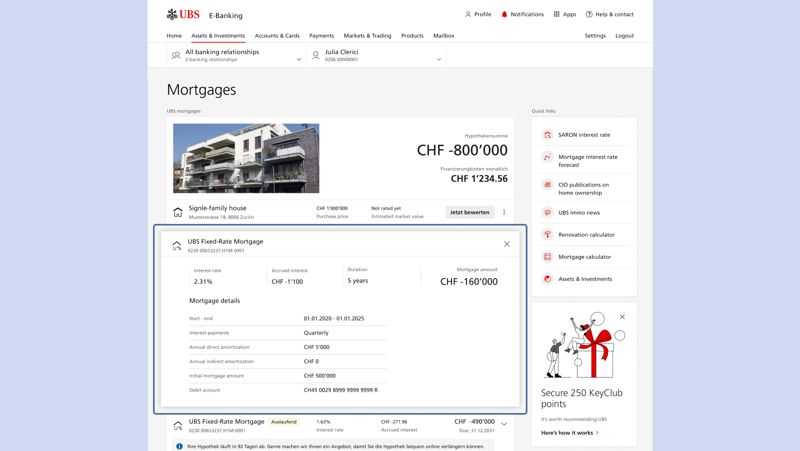800x451 pixels.
Task: Open CIO publications on home ownership link
Action: coord(583,189)
